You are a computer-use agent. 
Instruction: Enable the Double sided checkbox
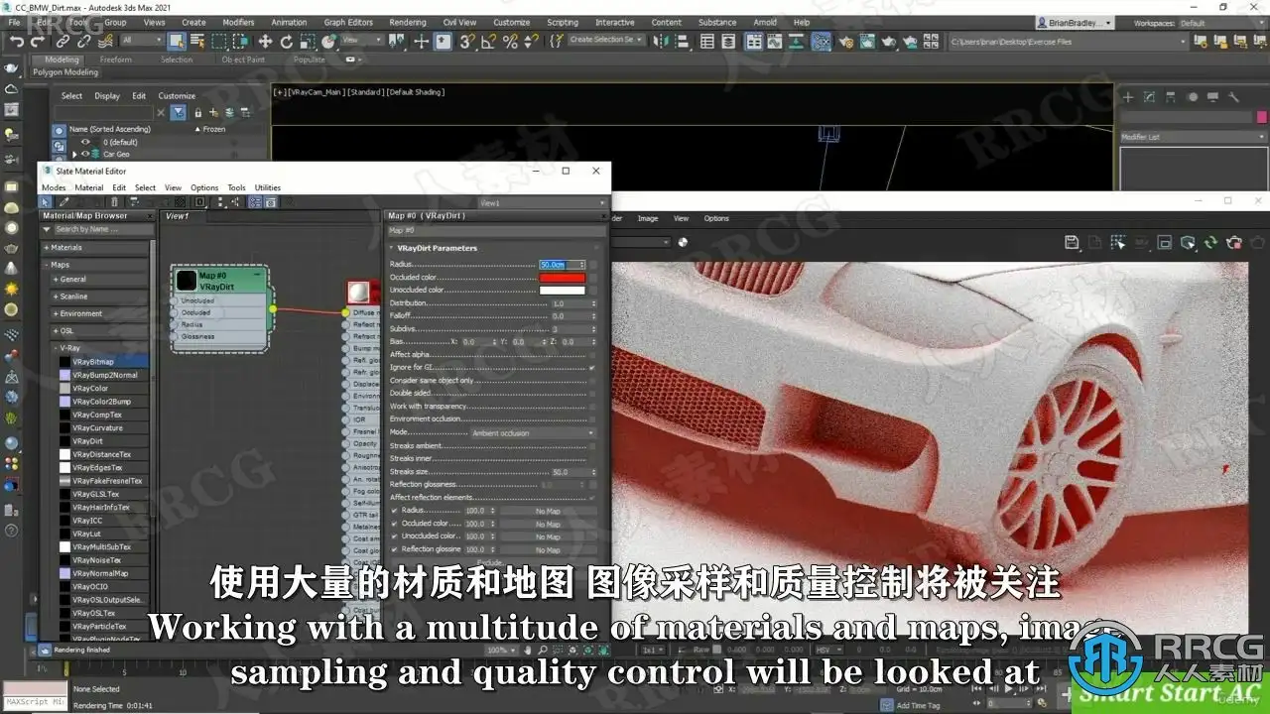coord(592,394)
